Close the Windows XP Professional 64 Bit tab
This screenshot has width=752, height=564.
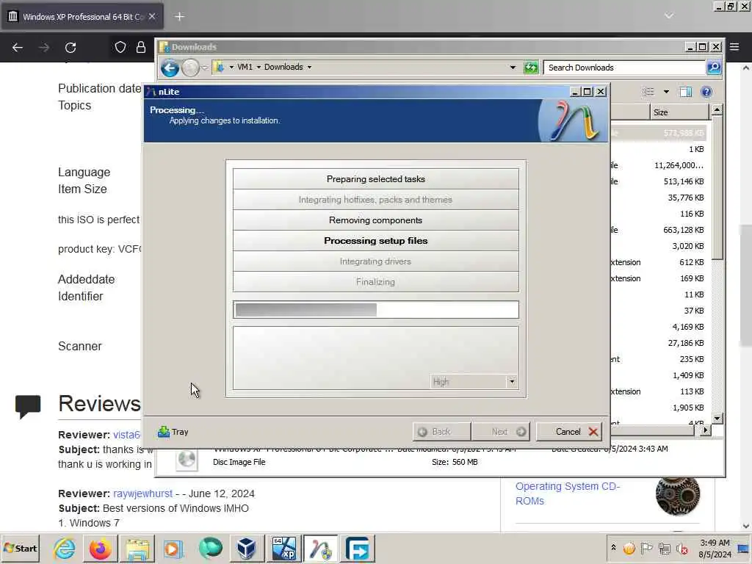pos(152,16)
